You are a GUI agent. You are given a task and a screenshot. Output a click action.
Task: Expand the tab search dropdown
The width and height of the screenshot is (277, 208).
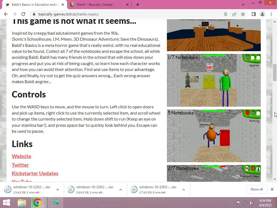243,5
